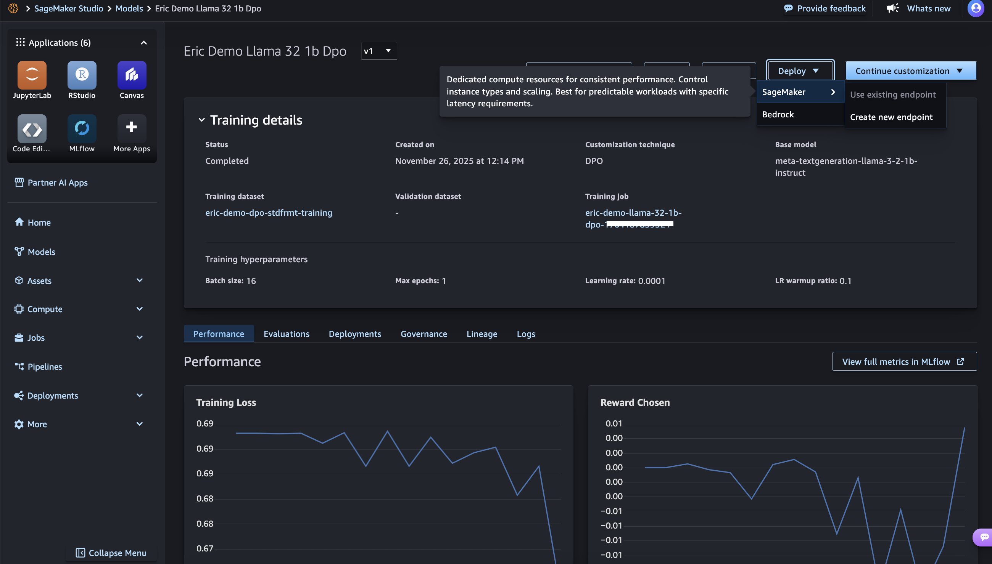Switch to the Performance tab
The image size is (992, 564).
pyautogui.click(x=219, y=333)
